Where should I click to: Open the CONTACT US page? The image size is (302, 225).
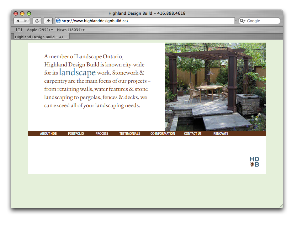(x=193, y=133)
